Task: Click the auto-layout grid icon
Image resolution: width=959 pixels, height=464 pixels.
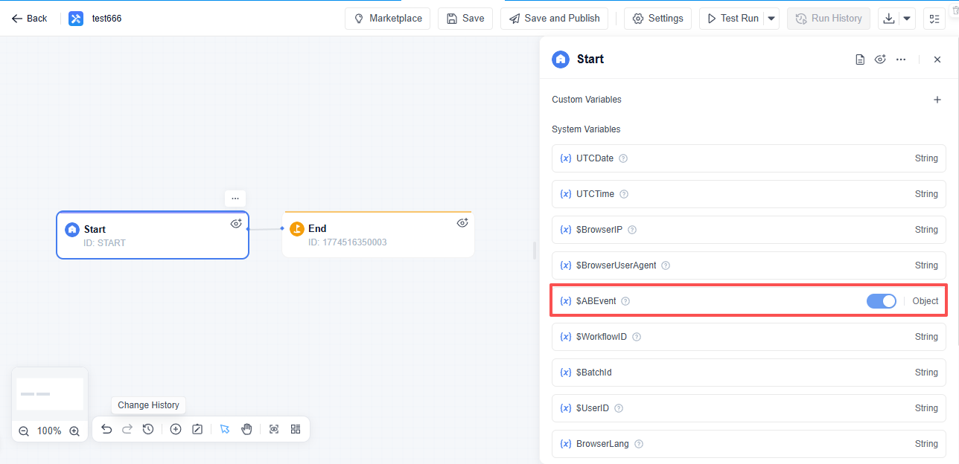Action: 296,429
